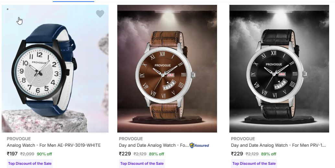Click the ₹229 price of the brown watch
335x168 pixels.
coord(125,154)
